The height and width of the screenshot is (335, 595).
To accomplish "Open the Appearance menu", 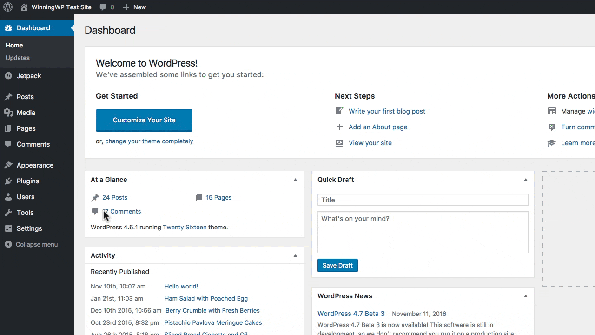I will point(37,165).
